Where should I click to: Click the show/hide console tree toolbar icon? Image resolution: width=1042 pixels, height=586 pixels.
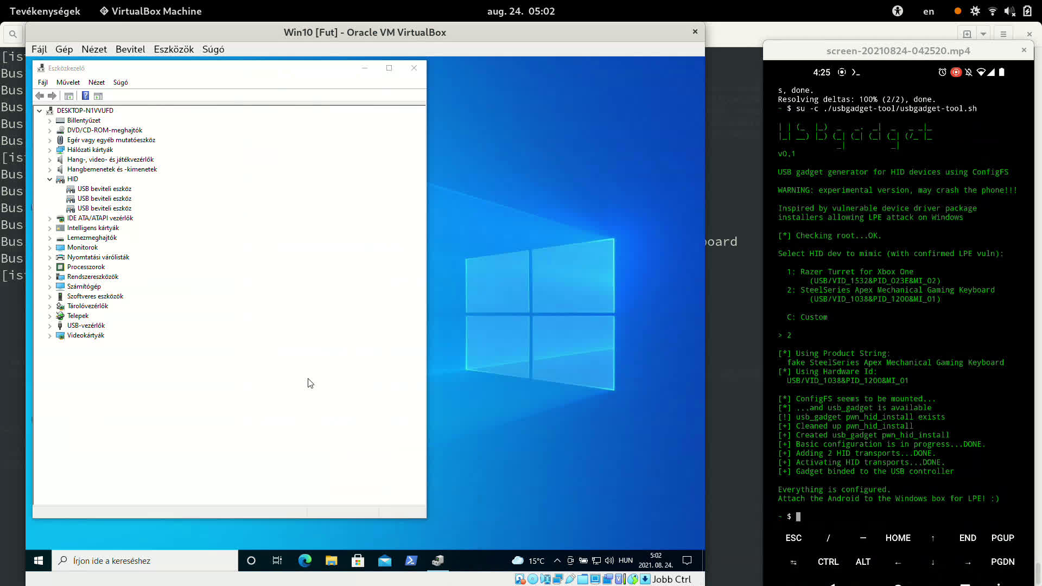(69, 96)
